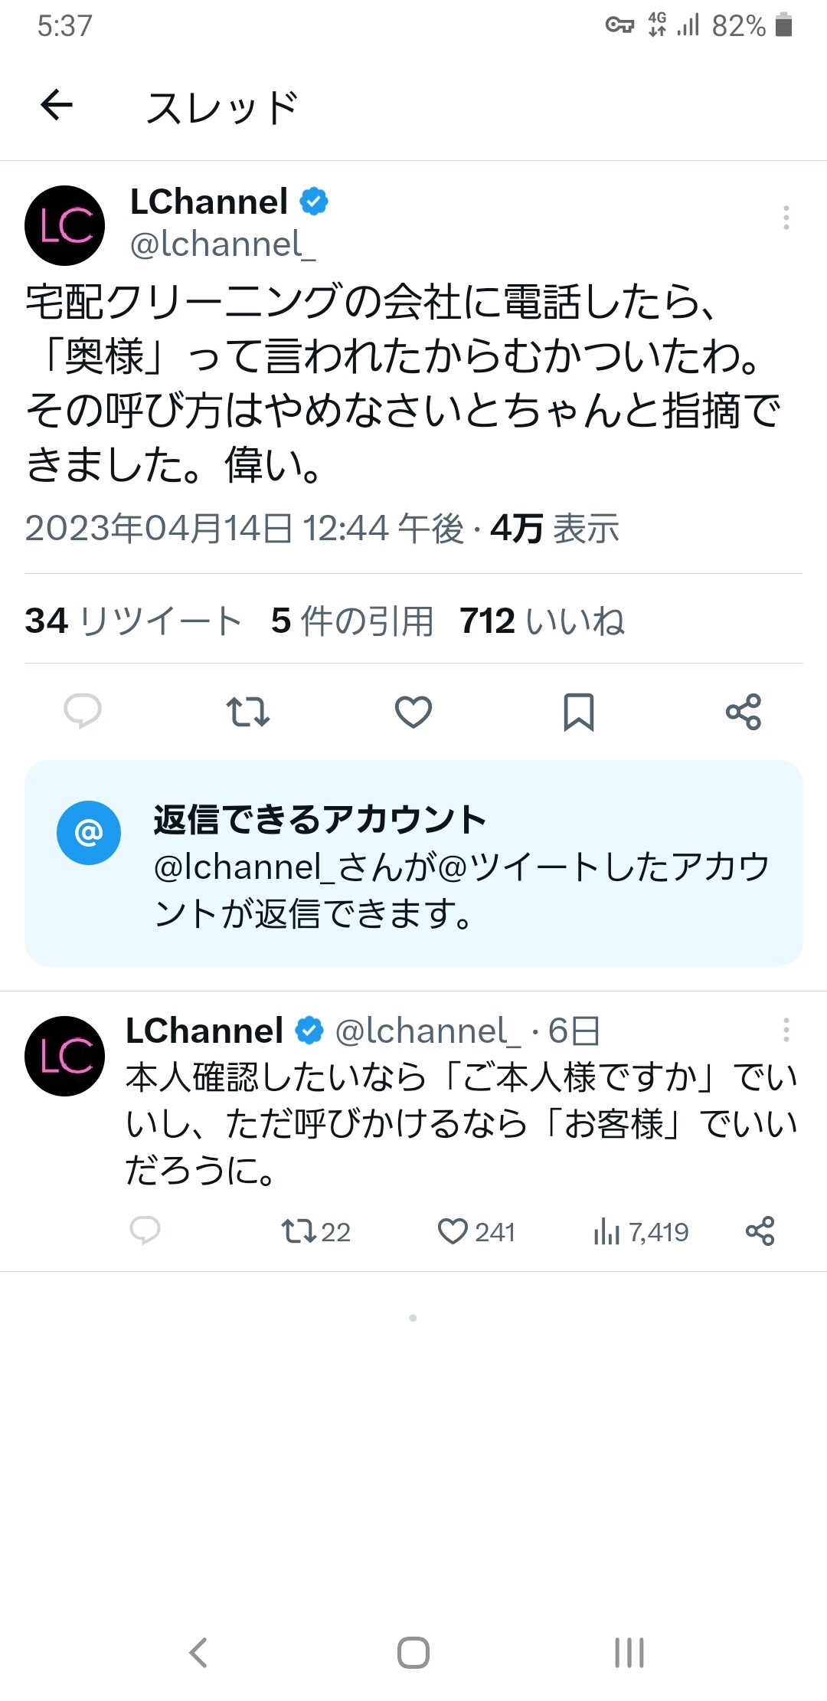Open view analytics showing 7,419

coord(641,1231)
